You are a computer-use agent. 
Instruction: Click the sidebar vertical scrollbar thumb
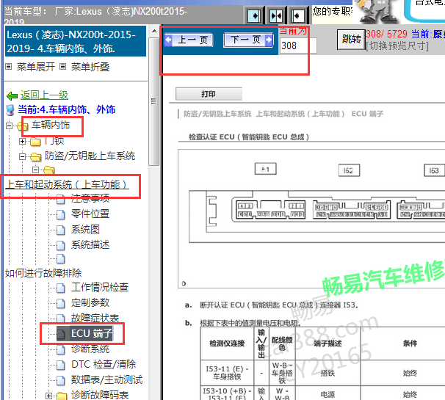pyautogui.click(x=154, y=101)
